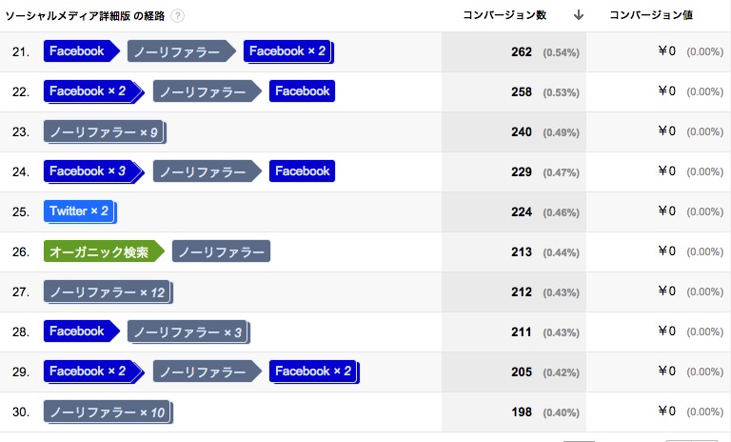The height and width of the screenshot is (442, 731).
Task: Click the ノーリファラー chip in row 24
Action: pyautogui.click(x=207, y=171)
